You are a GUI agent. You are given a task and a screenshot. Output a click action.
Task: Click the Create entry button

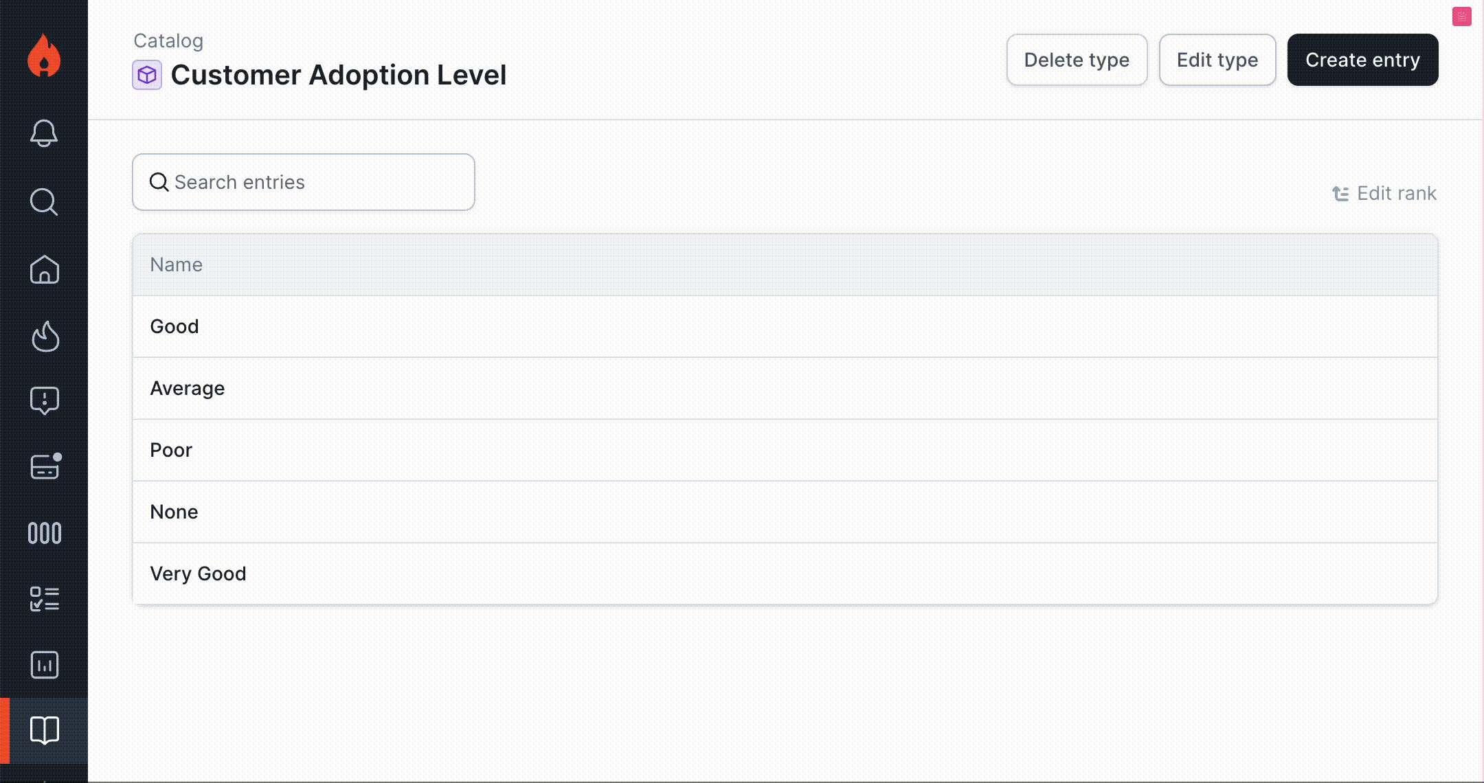click(1362, 60)
